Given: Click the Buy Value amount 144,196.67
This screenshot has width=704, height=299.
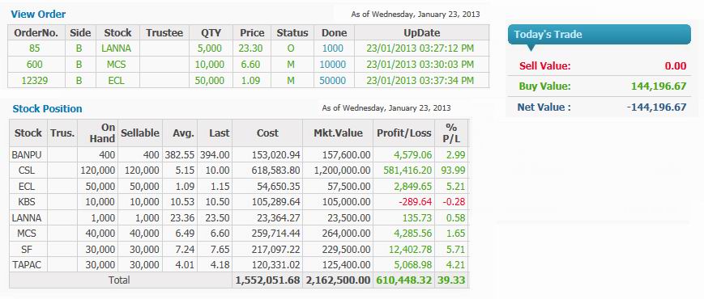Looking at the screenshot, I should pyautogui.click(x=659, y=86).
